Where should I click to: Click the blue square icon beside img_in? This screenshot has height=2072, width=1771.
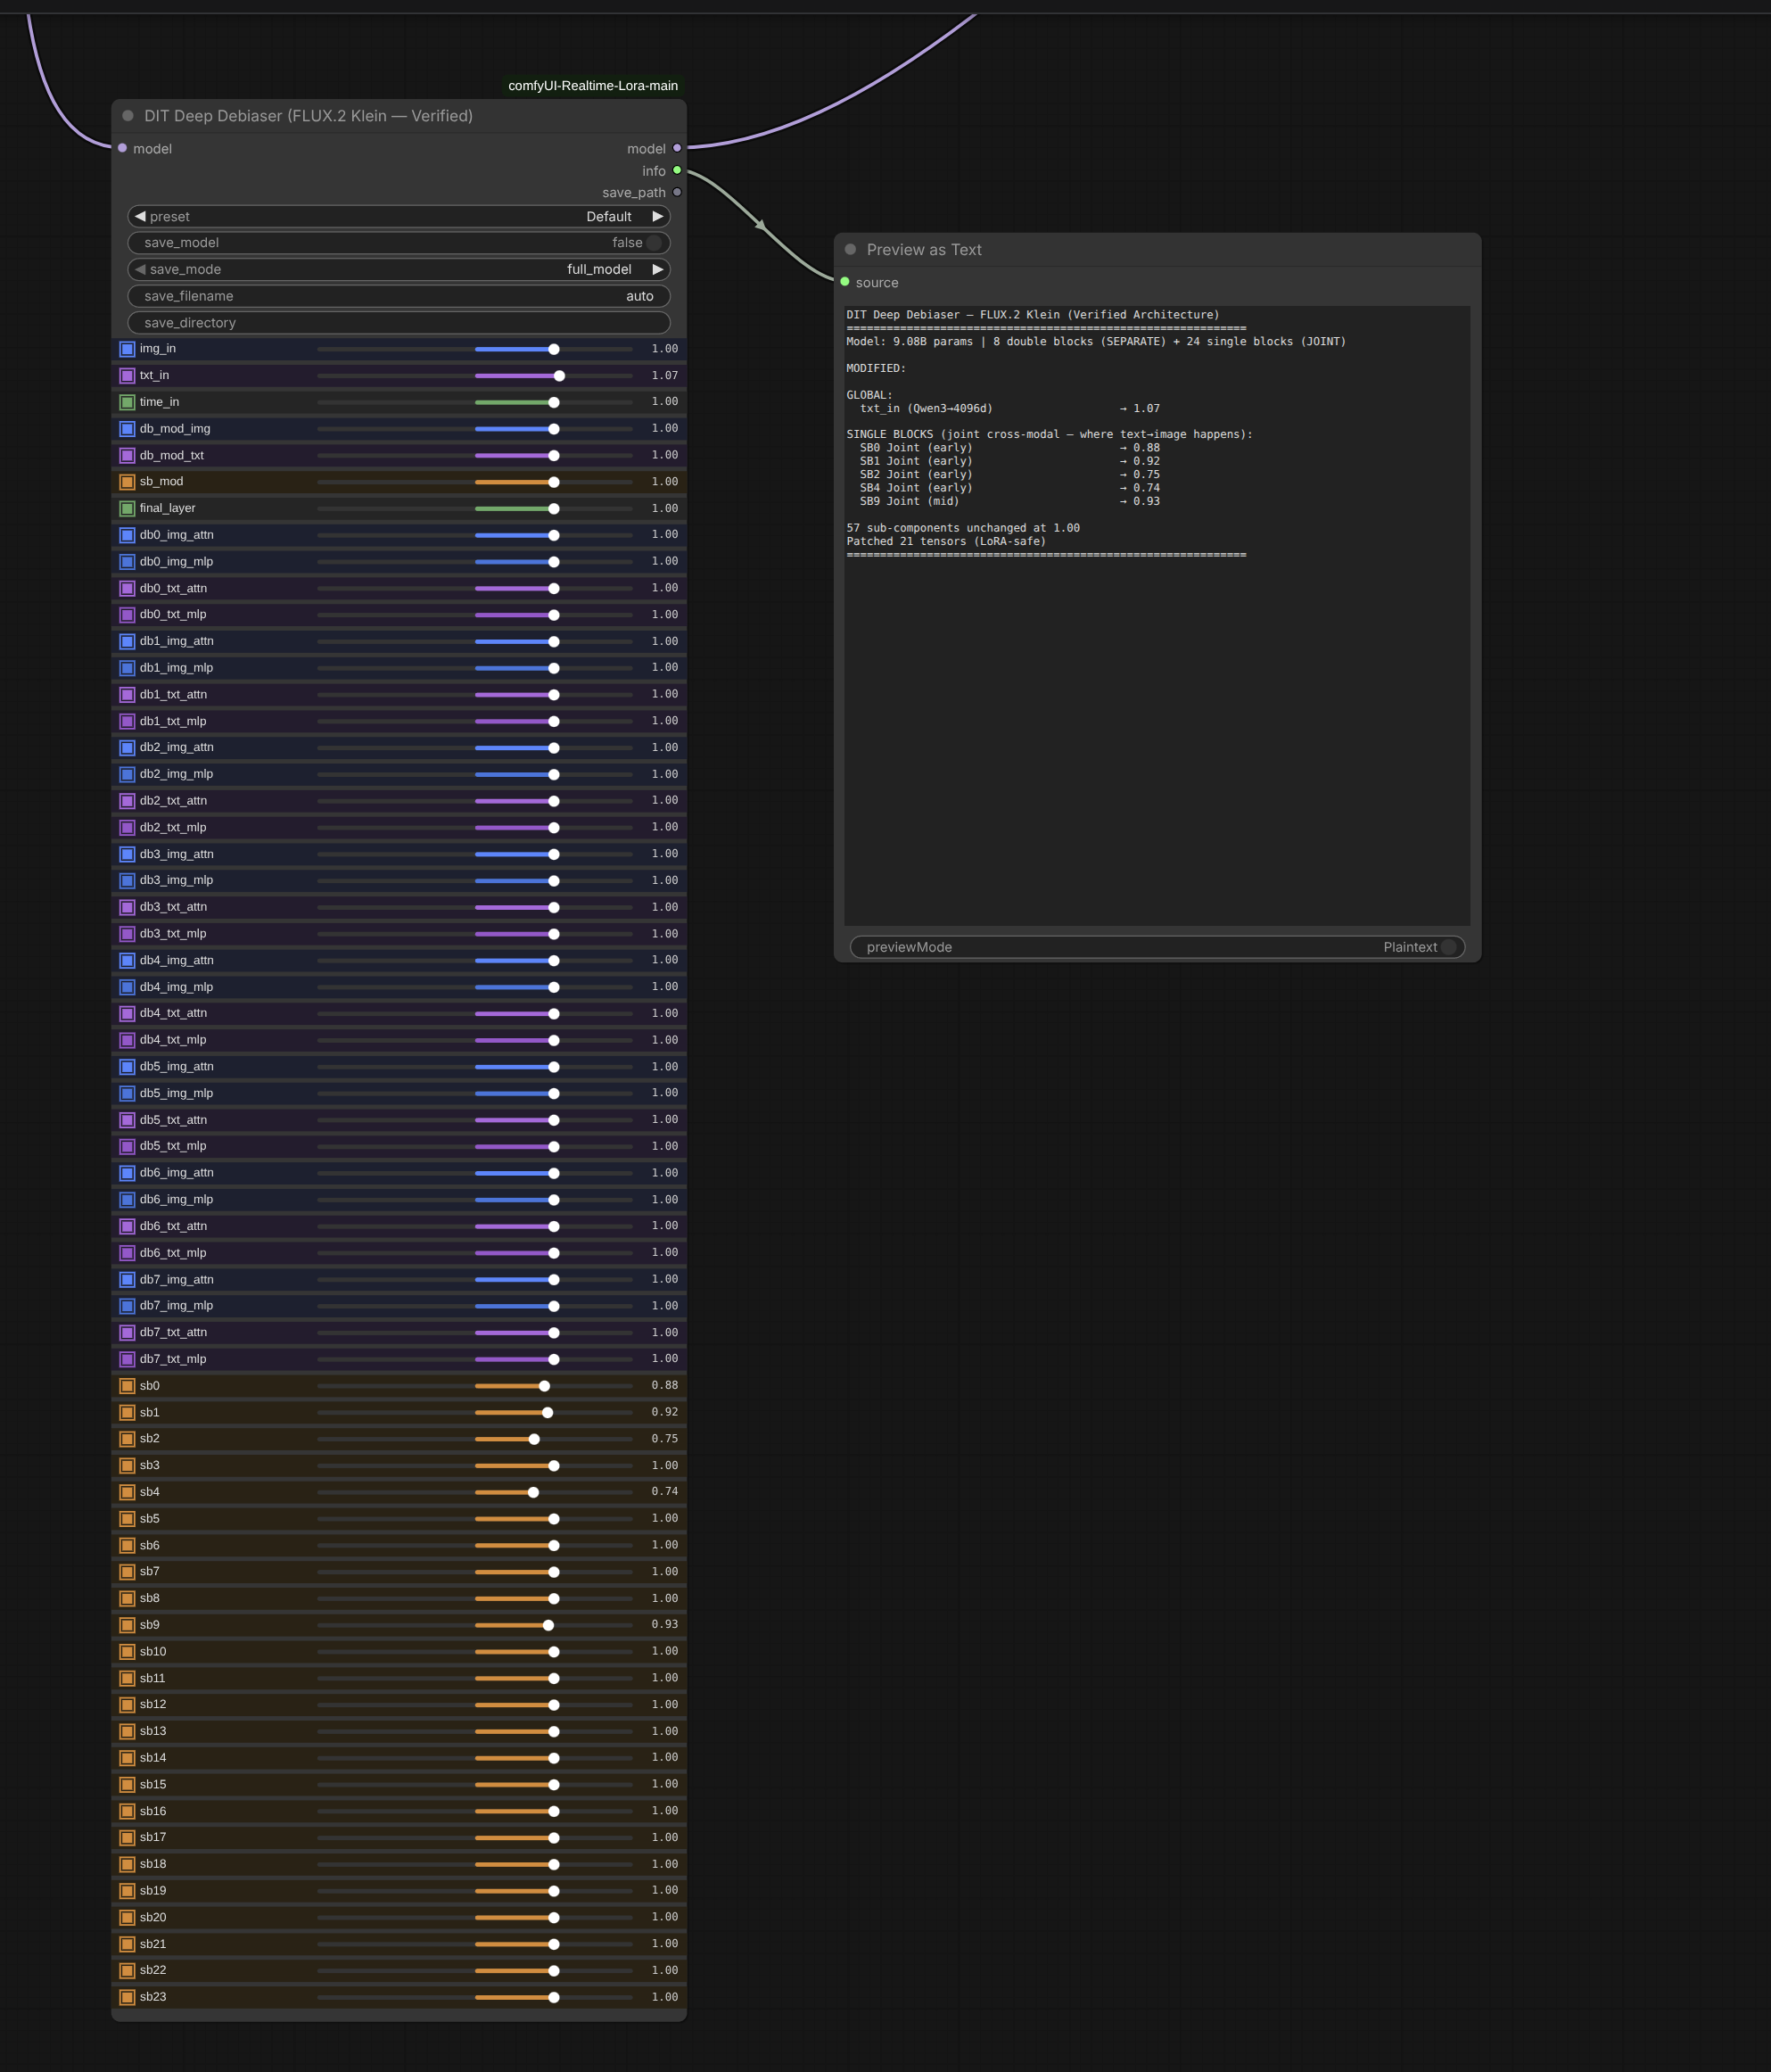[127, 349]
